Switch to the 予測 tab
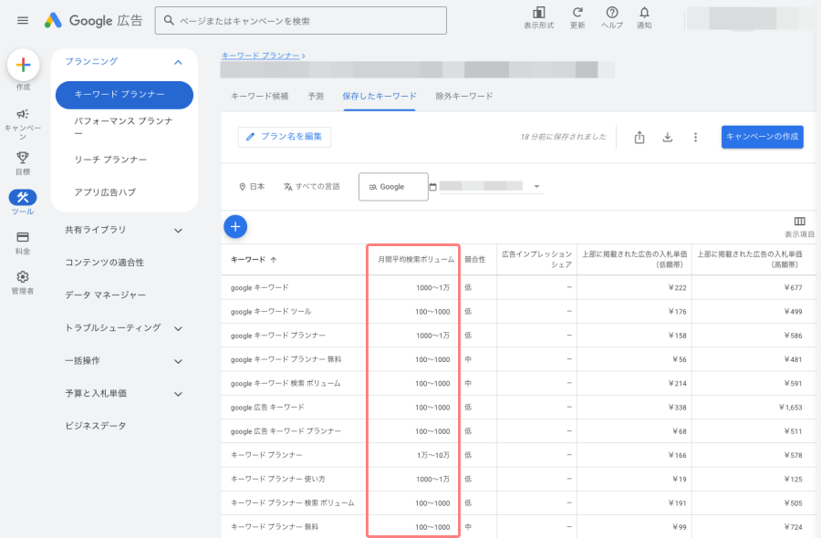The height and width of the screenshot is (538, 821). pos(316,97)
